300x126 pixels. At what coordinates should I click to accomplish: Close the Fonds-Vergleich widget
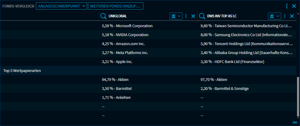tap(294, 6)
